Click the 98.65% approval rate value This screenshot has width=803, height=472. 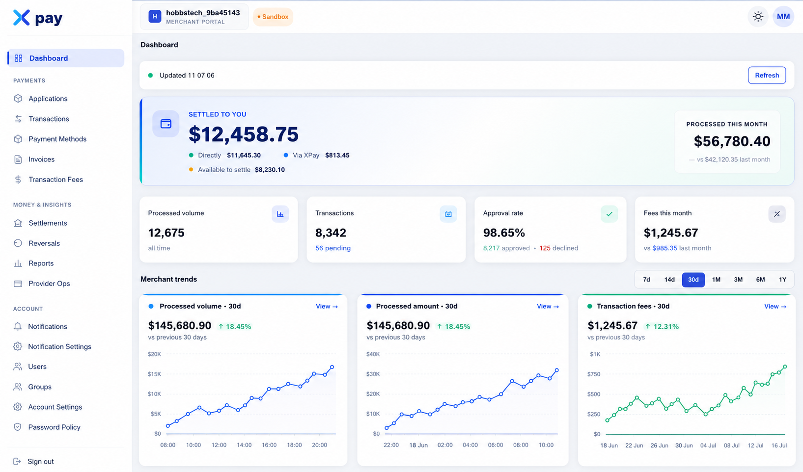(504, 233)
